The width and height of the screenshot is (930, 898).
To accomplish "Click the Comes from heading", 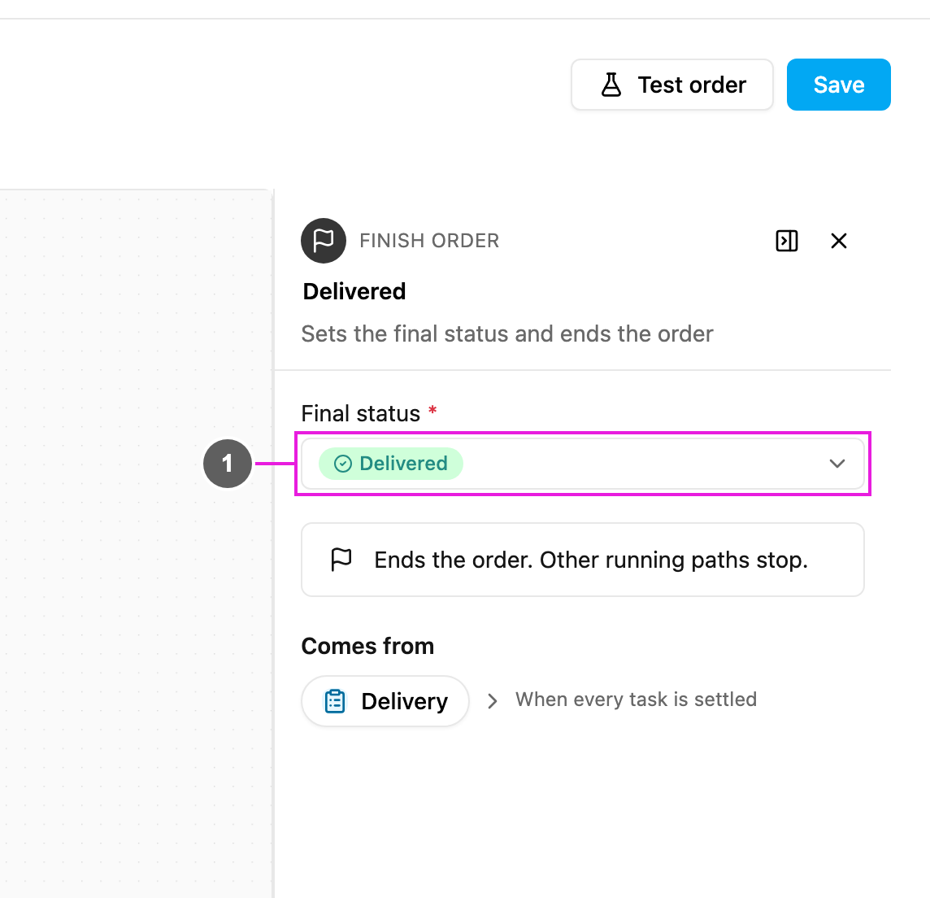I will 367,646.
